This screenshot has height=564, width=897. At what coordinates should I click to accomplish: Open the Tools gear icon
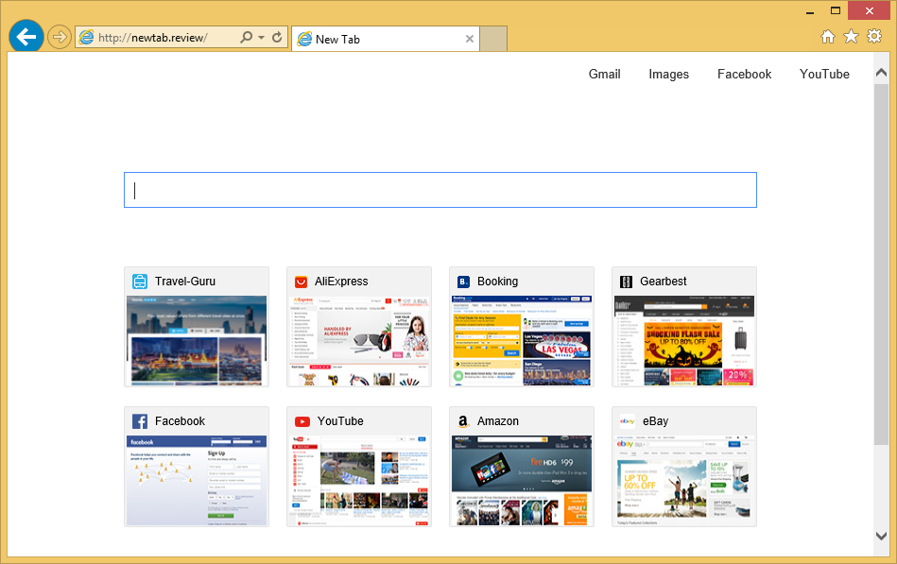pyautogui.click(x=874, y=37)
